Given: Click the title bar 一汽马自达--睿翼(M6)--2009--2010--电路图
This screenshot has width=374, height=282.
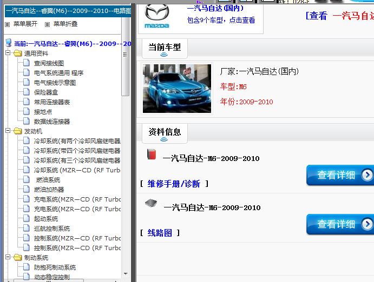Looking at the screenshot, I should [x=68, y=11].
